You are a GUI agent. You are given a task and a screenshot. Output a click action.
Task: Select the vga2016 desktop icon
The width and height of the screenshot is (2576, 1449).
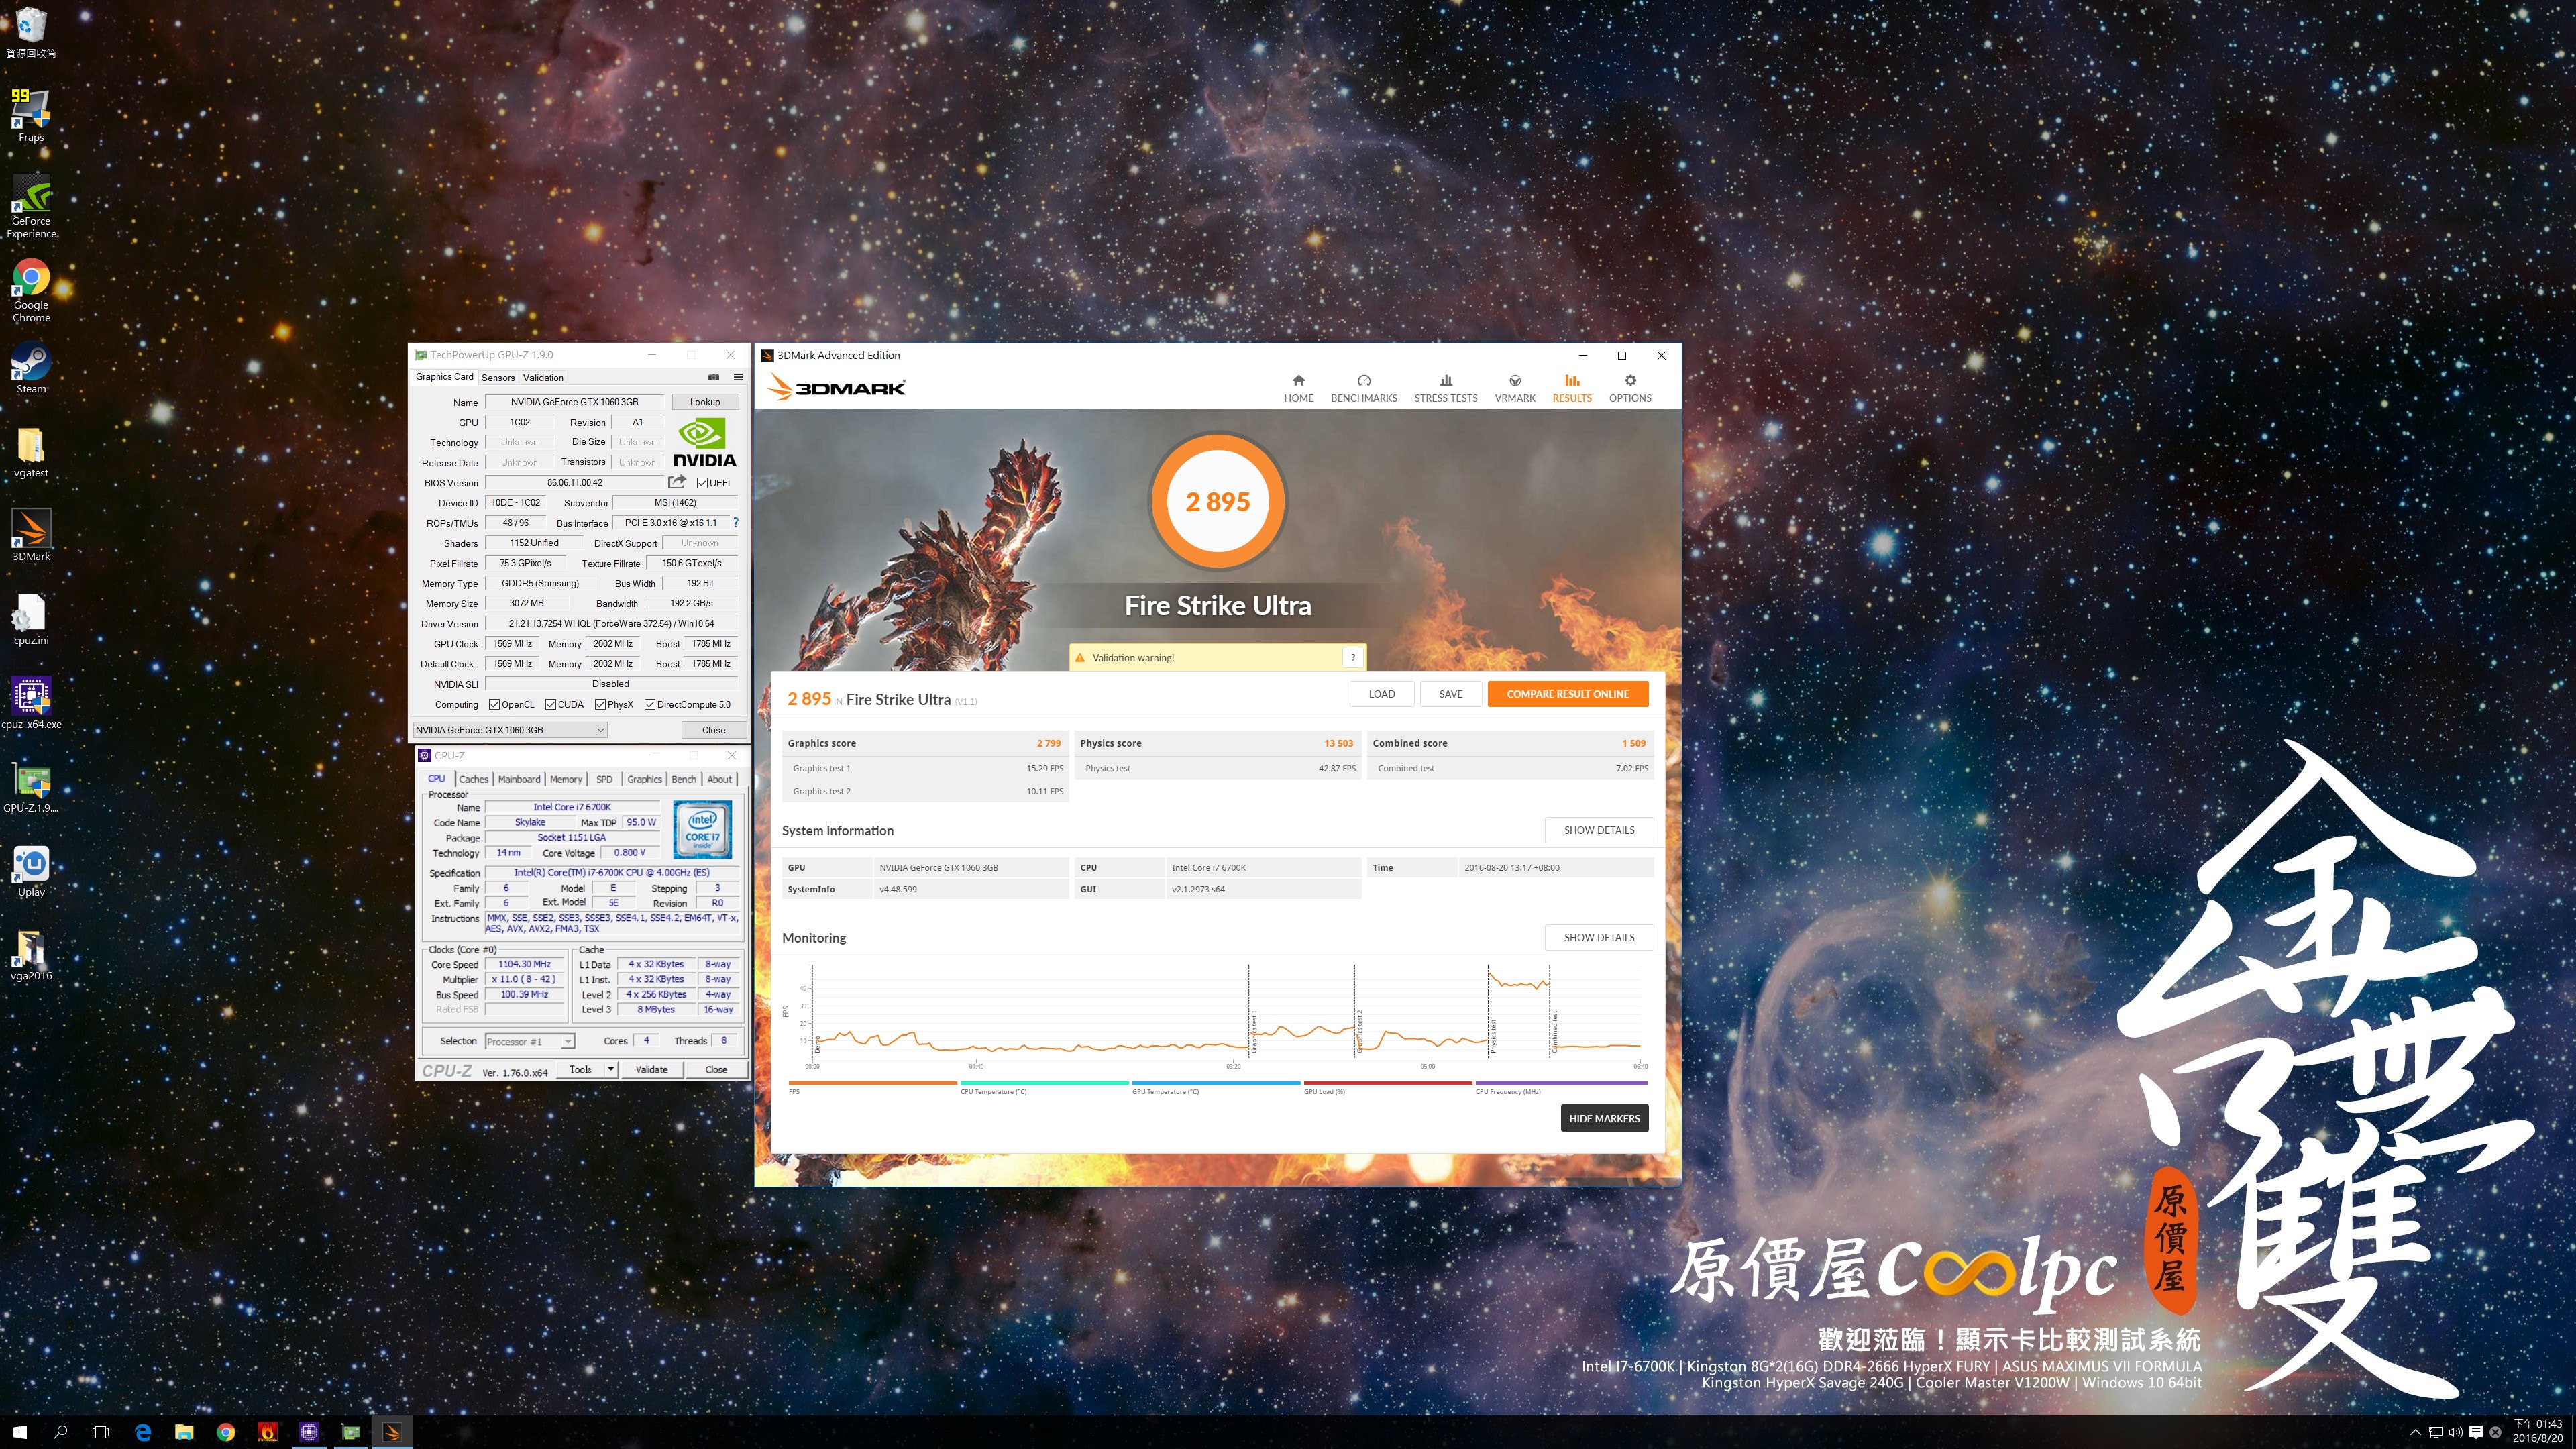click(x=31, y=954)
